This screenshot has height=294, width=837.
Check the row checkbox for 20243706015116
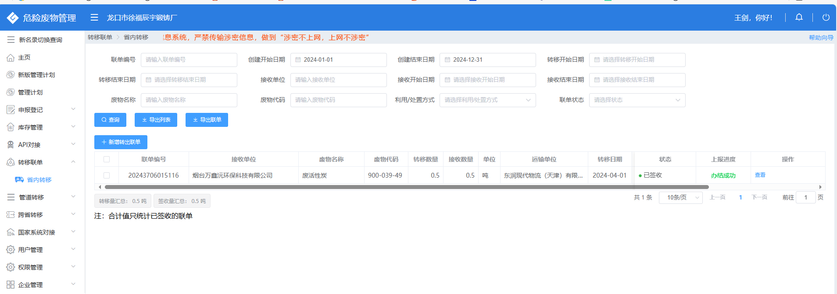[x=107, y=175]
